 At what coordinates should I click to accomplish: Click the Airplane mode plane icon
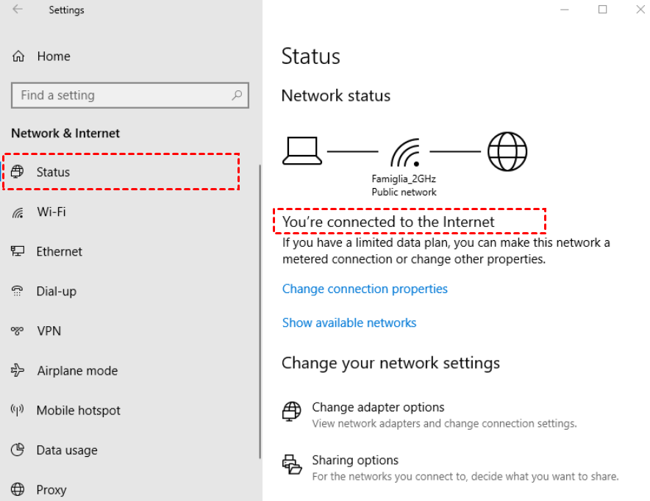click(x=18, y=370)
